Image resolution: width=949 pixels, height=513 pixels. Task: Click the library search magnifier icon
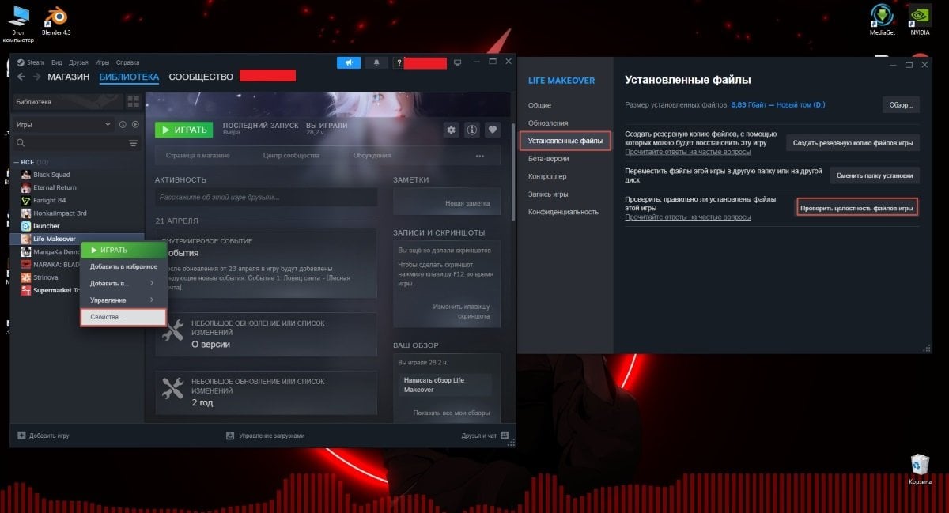(21, 143)
